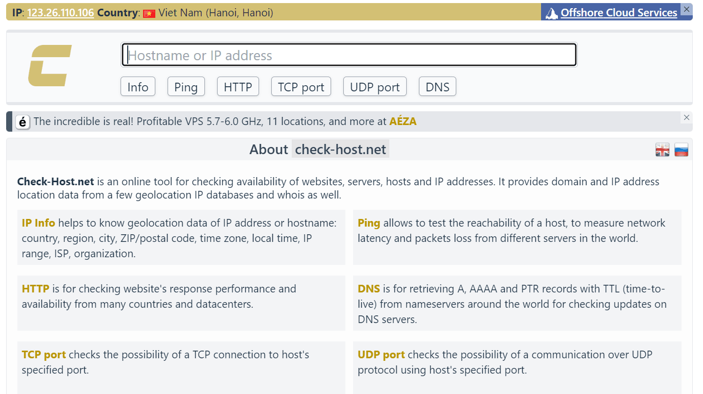
Task: Open the TCP port description link
Action: click(x=44, y=355)
